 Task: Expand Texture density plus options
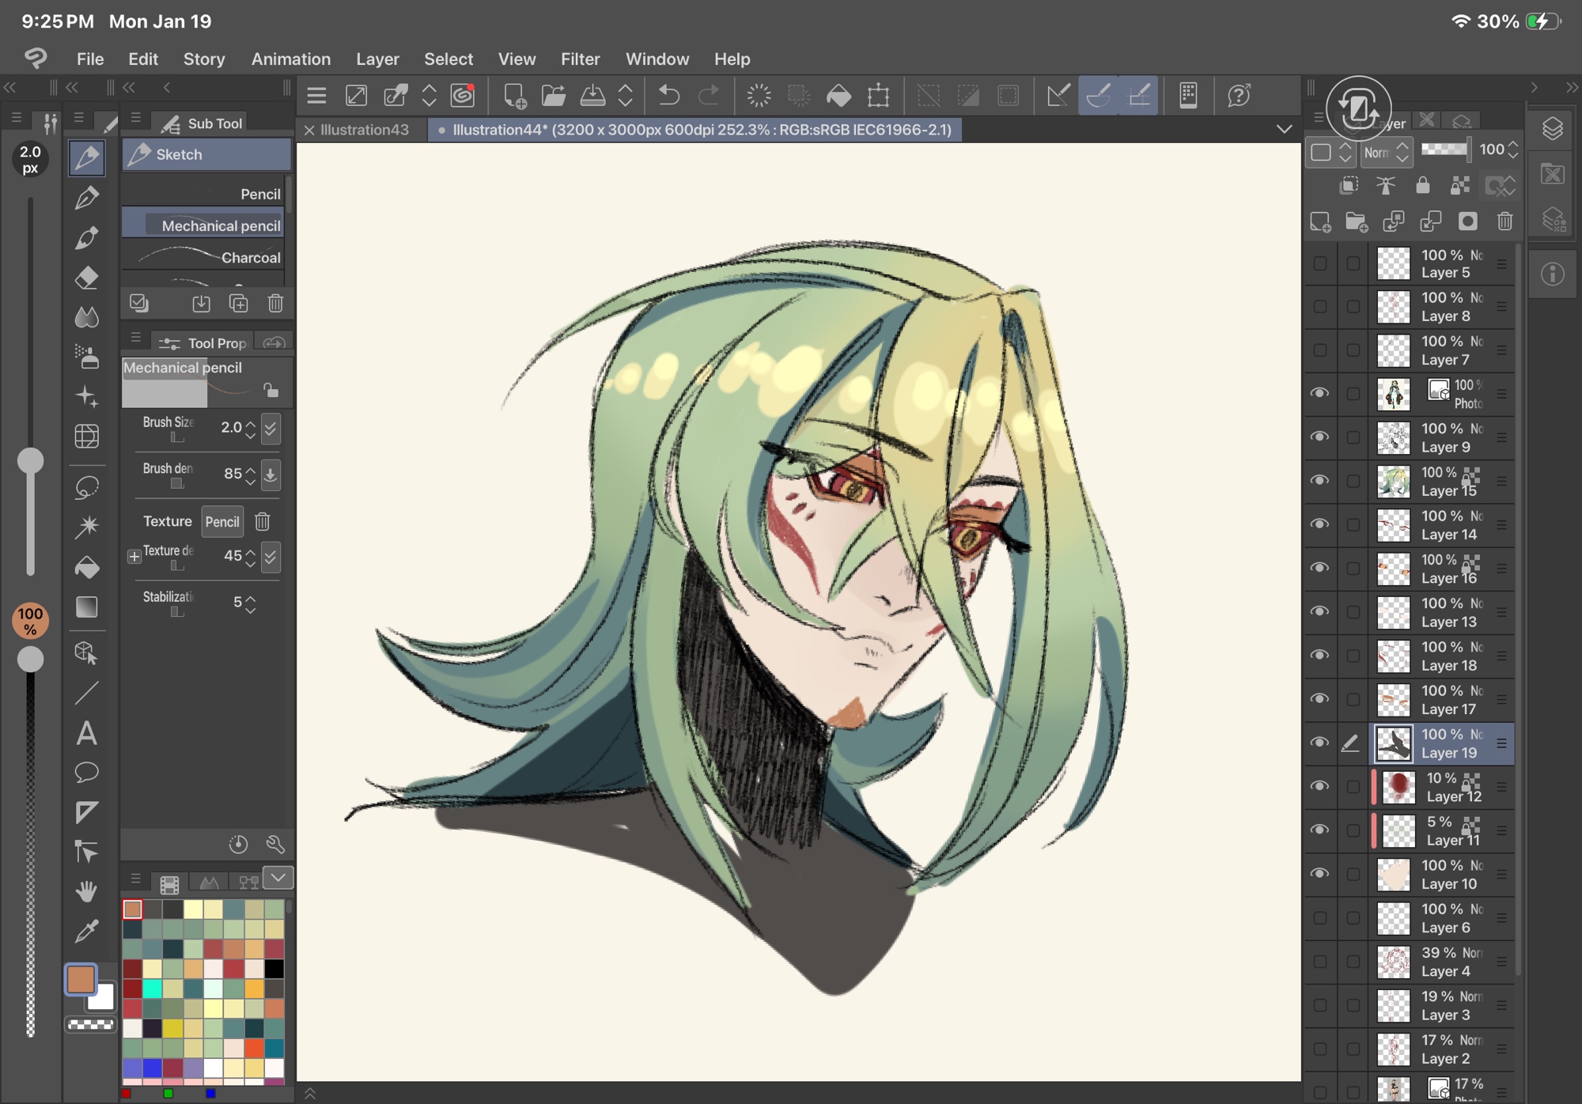pyautogui.click(x=134, y=557)
